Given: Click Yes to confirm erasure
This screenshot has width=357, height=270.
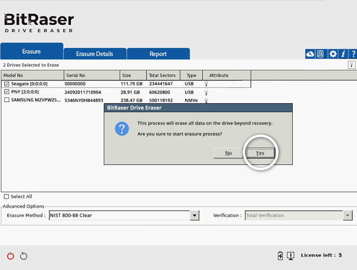Looking at the screenshot, I should click(x=260, y=153).
